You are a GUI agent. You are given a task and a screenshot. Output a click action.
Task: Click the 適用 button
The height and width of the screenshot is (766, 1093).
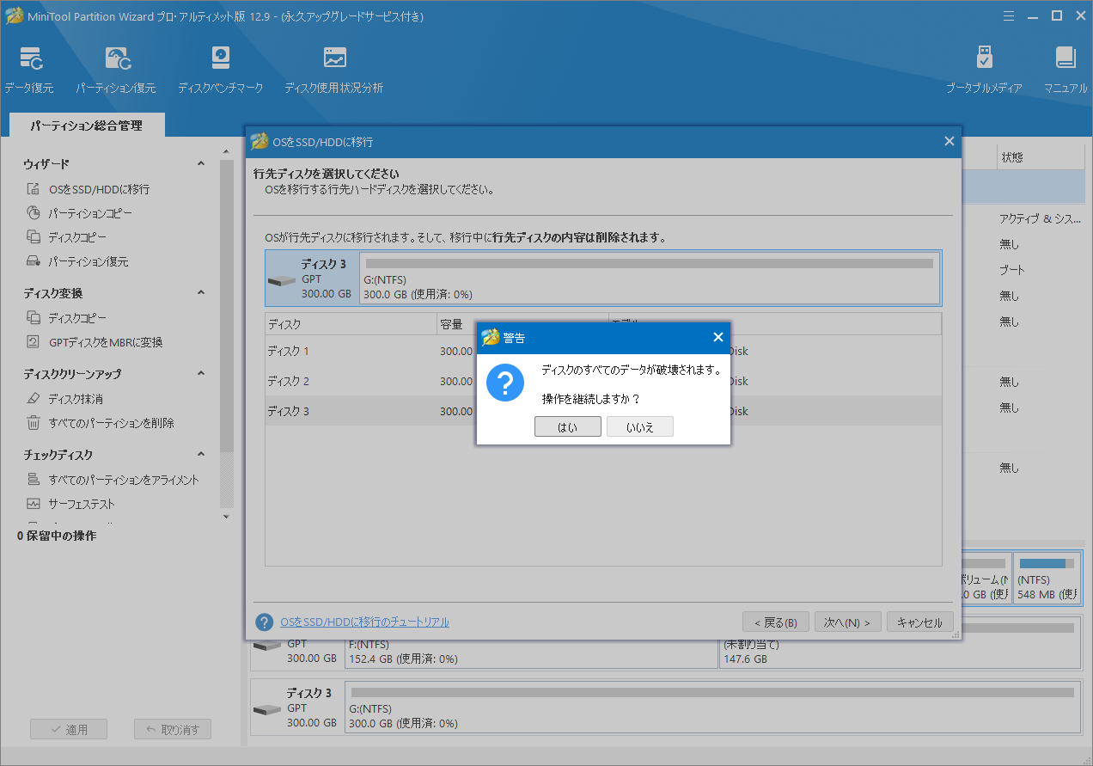(68, 729)
